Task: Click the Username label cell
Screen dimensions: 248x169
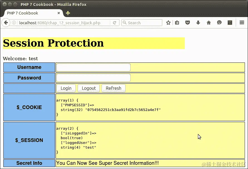Action: (x=29, y=67)
